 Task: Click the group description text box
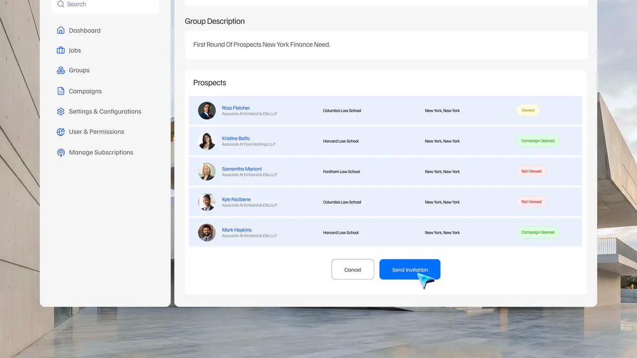pos(386,45)
